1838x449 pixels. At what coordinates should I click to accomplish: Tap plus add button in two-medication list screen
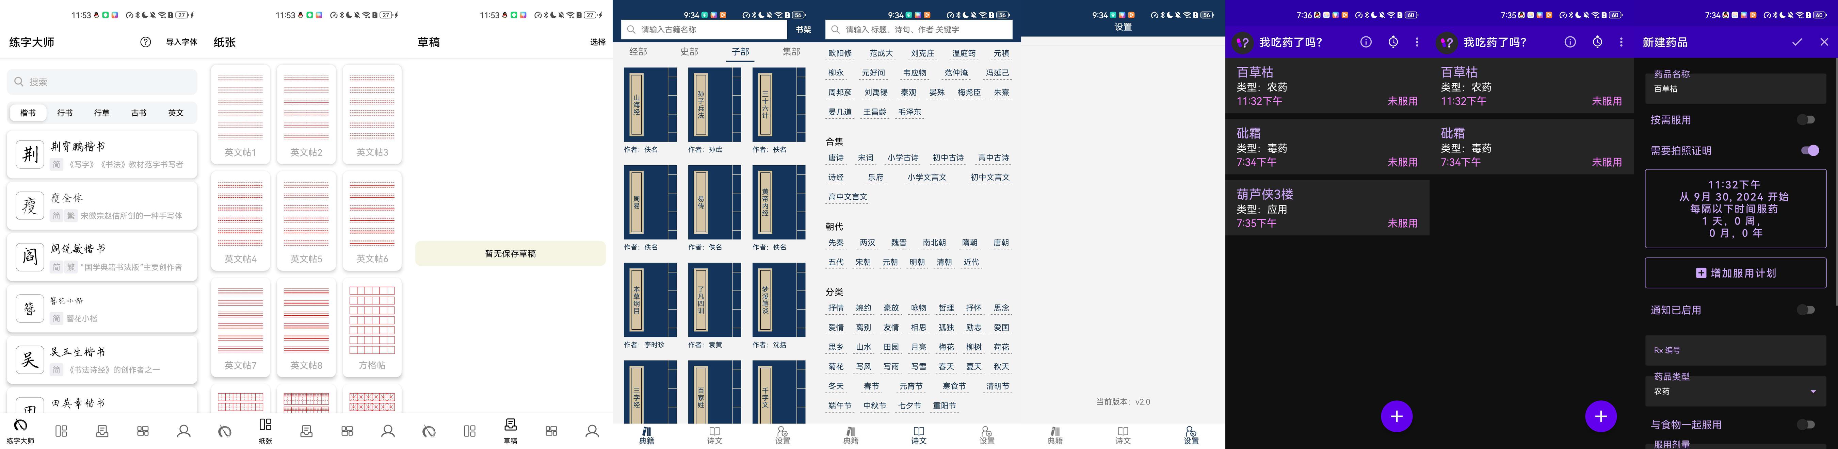[1600, 416]
